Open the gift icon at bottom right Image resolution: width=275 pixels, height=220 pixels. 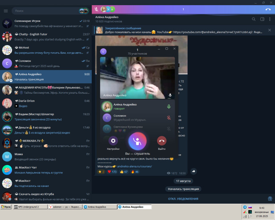(x=270, y=198)
